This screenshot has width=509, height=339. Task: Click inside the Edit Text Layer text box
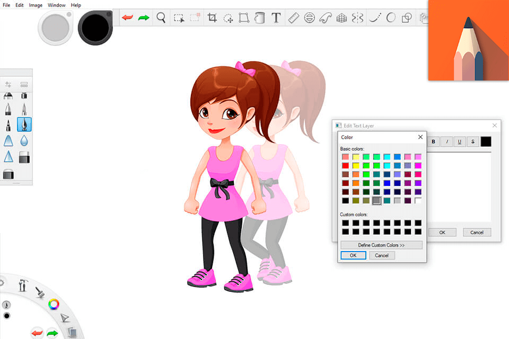pyautogui.click(x=459, y=187)
